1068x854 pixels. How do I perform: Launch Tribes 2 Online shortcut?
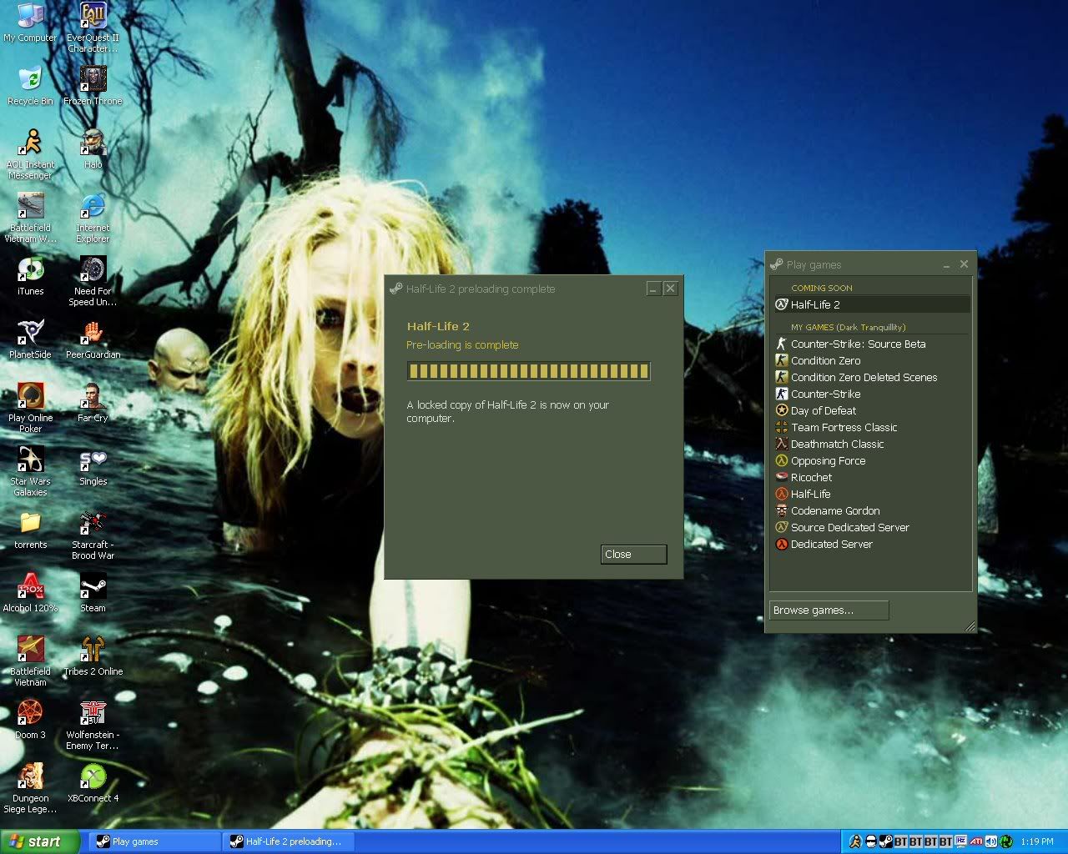tap(93, 656)
